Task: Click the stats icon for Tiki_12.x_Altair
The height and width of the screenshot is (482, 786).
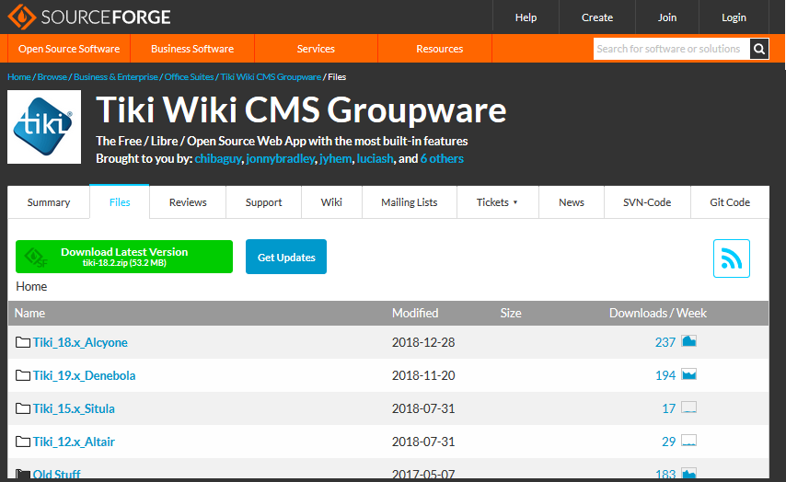Action: (x=688, y=442)
